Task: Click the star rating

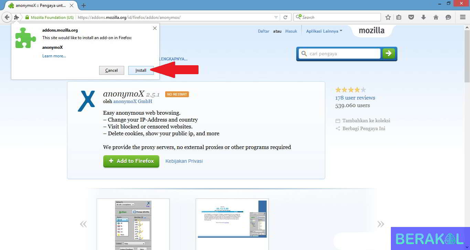Action: pos(351,90)
